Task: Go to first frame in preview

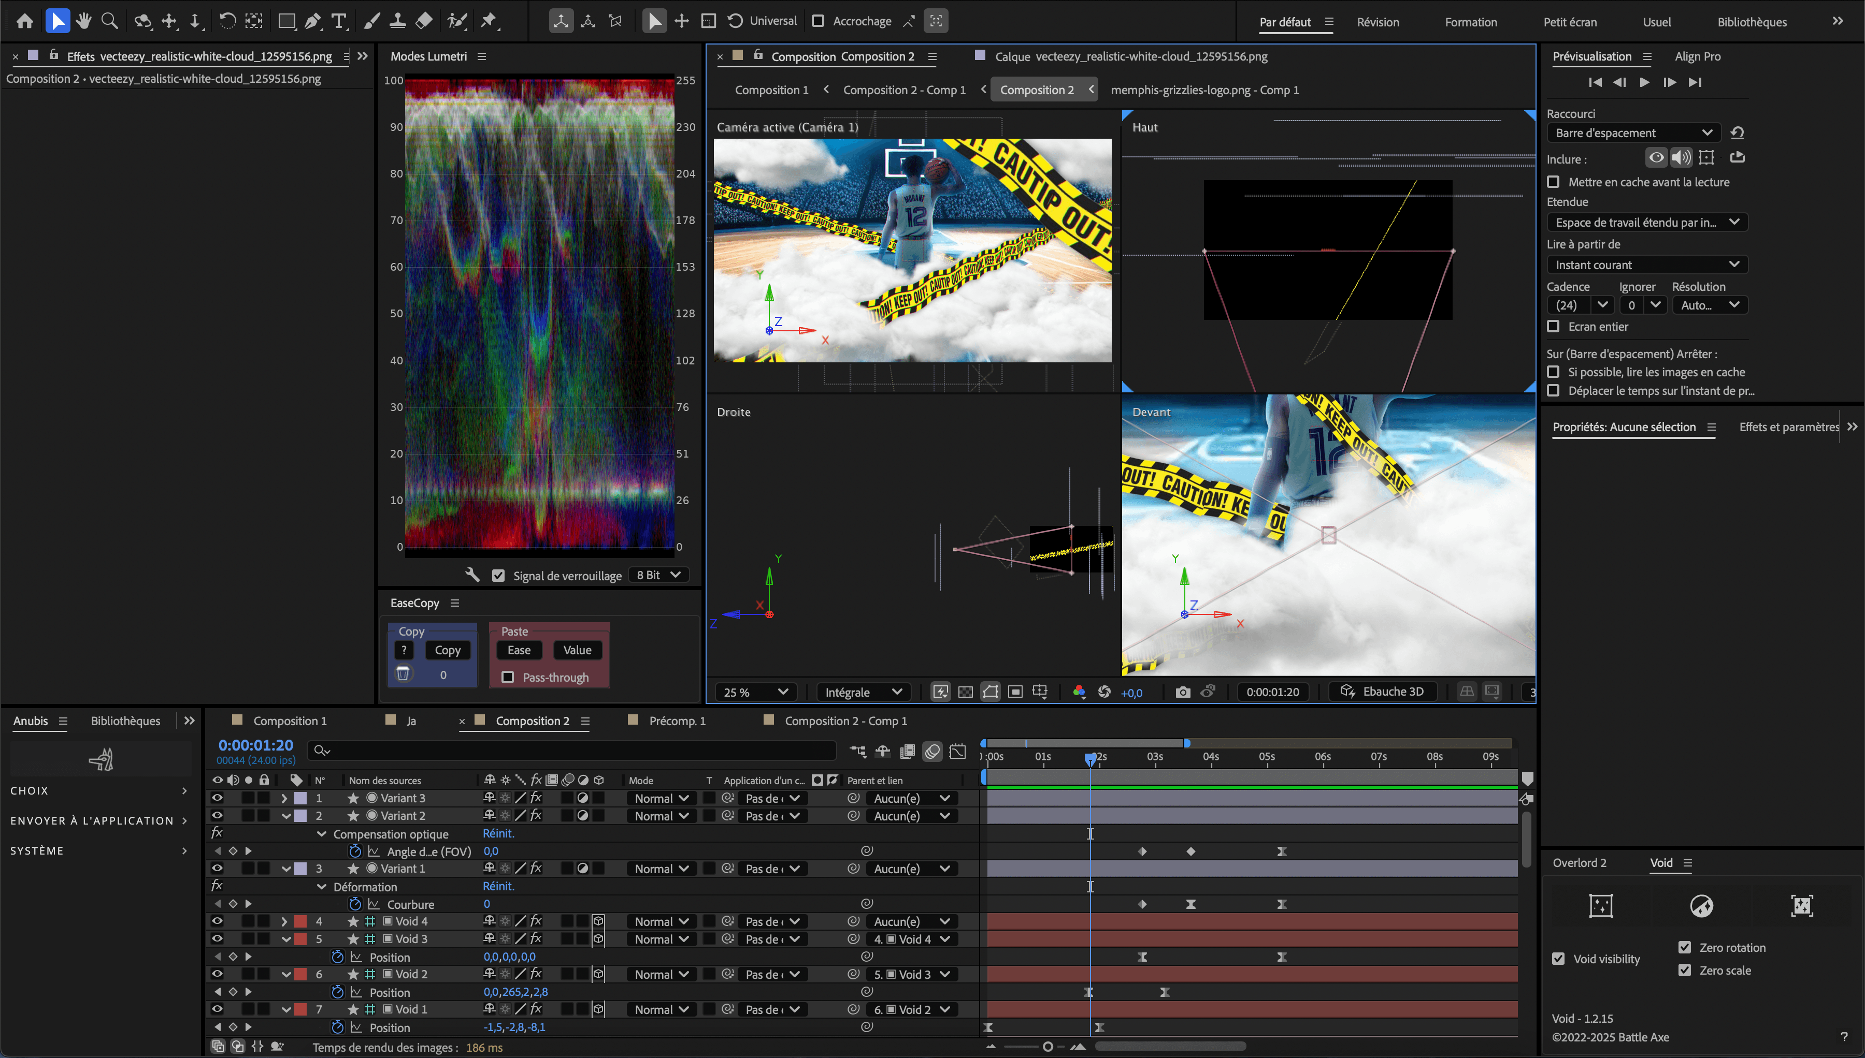Action: tap(1595, 82)
